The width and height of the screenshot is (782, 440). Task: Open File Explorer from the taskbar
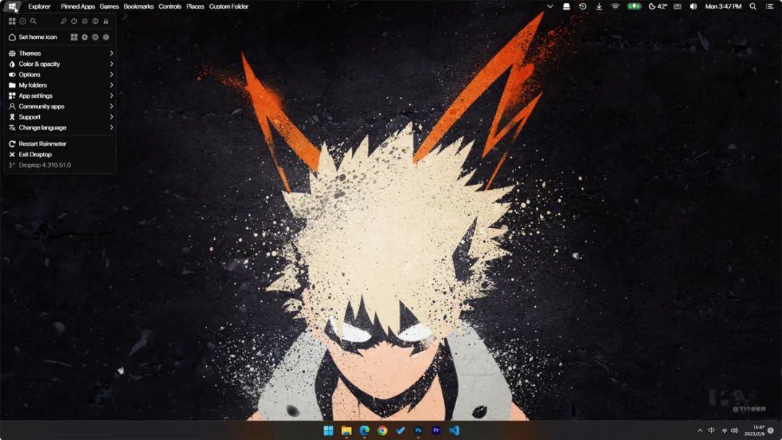point(347,431)
